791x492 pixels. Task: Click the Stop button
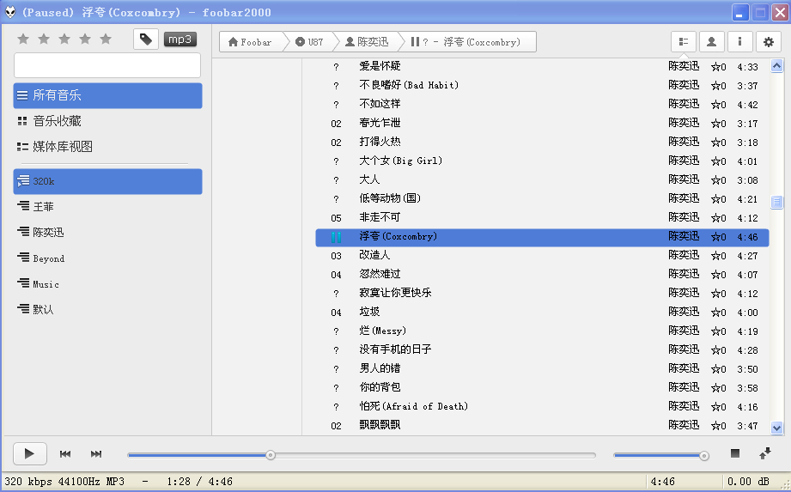pos(735,453)
